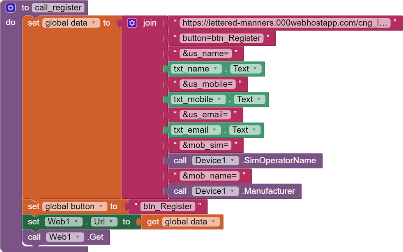Open the Url property dropdown
This screenshot has width=403, height=252.
111,222
